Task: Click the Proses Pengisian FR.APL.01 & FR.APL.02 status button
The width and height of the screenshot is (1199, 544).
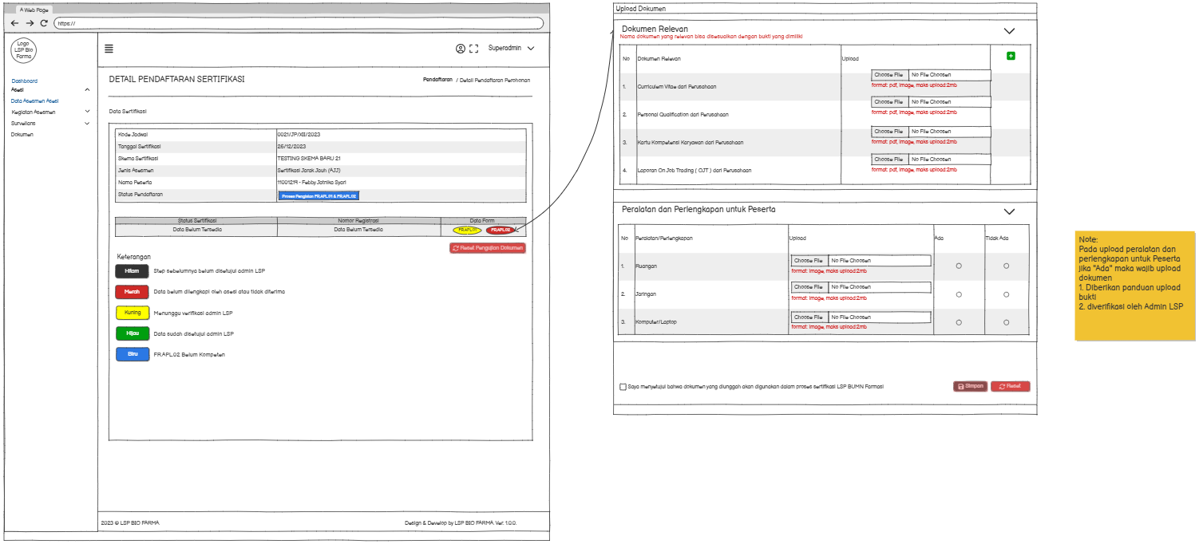Action: click(x=319, y=195)
